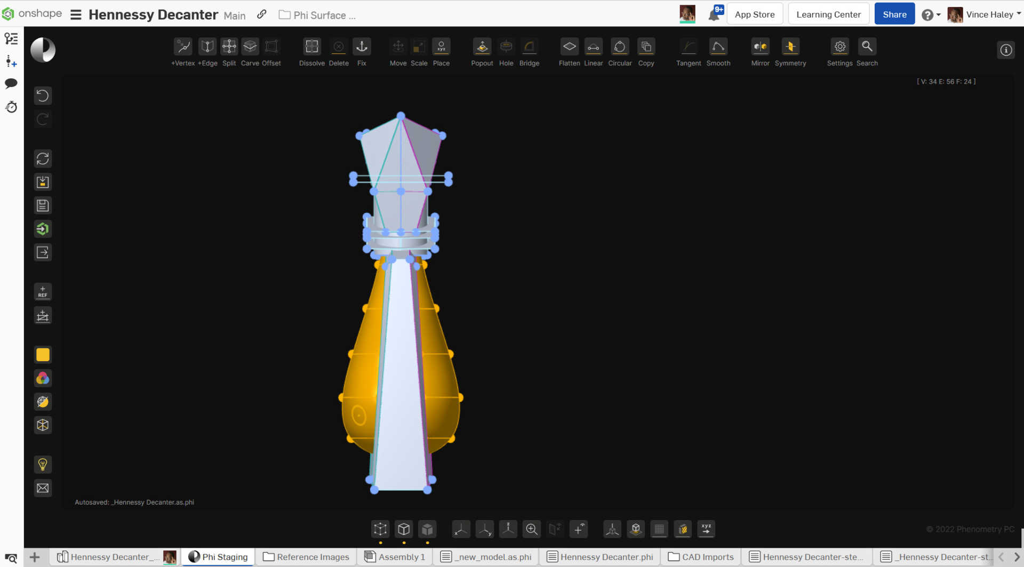Activate the Mirror tool
The height and width of the screenshot is (567, 1024).
click(x=761, y=52)
